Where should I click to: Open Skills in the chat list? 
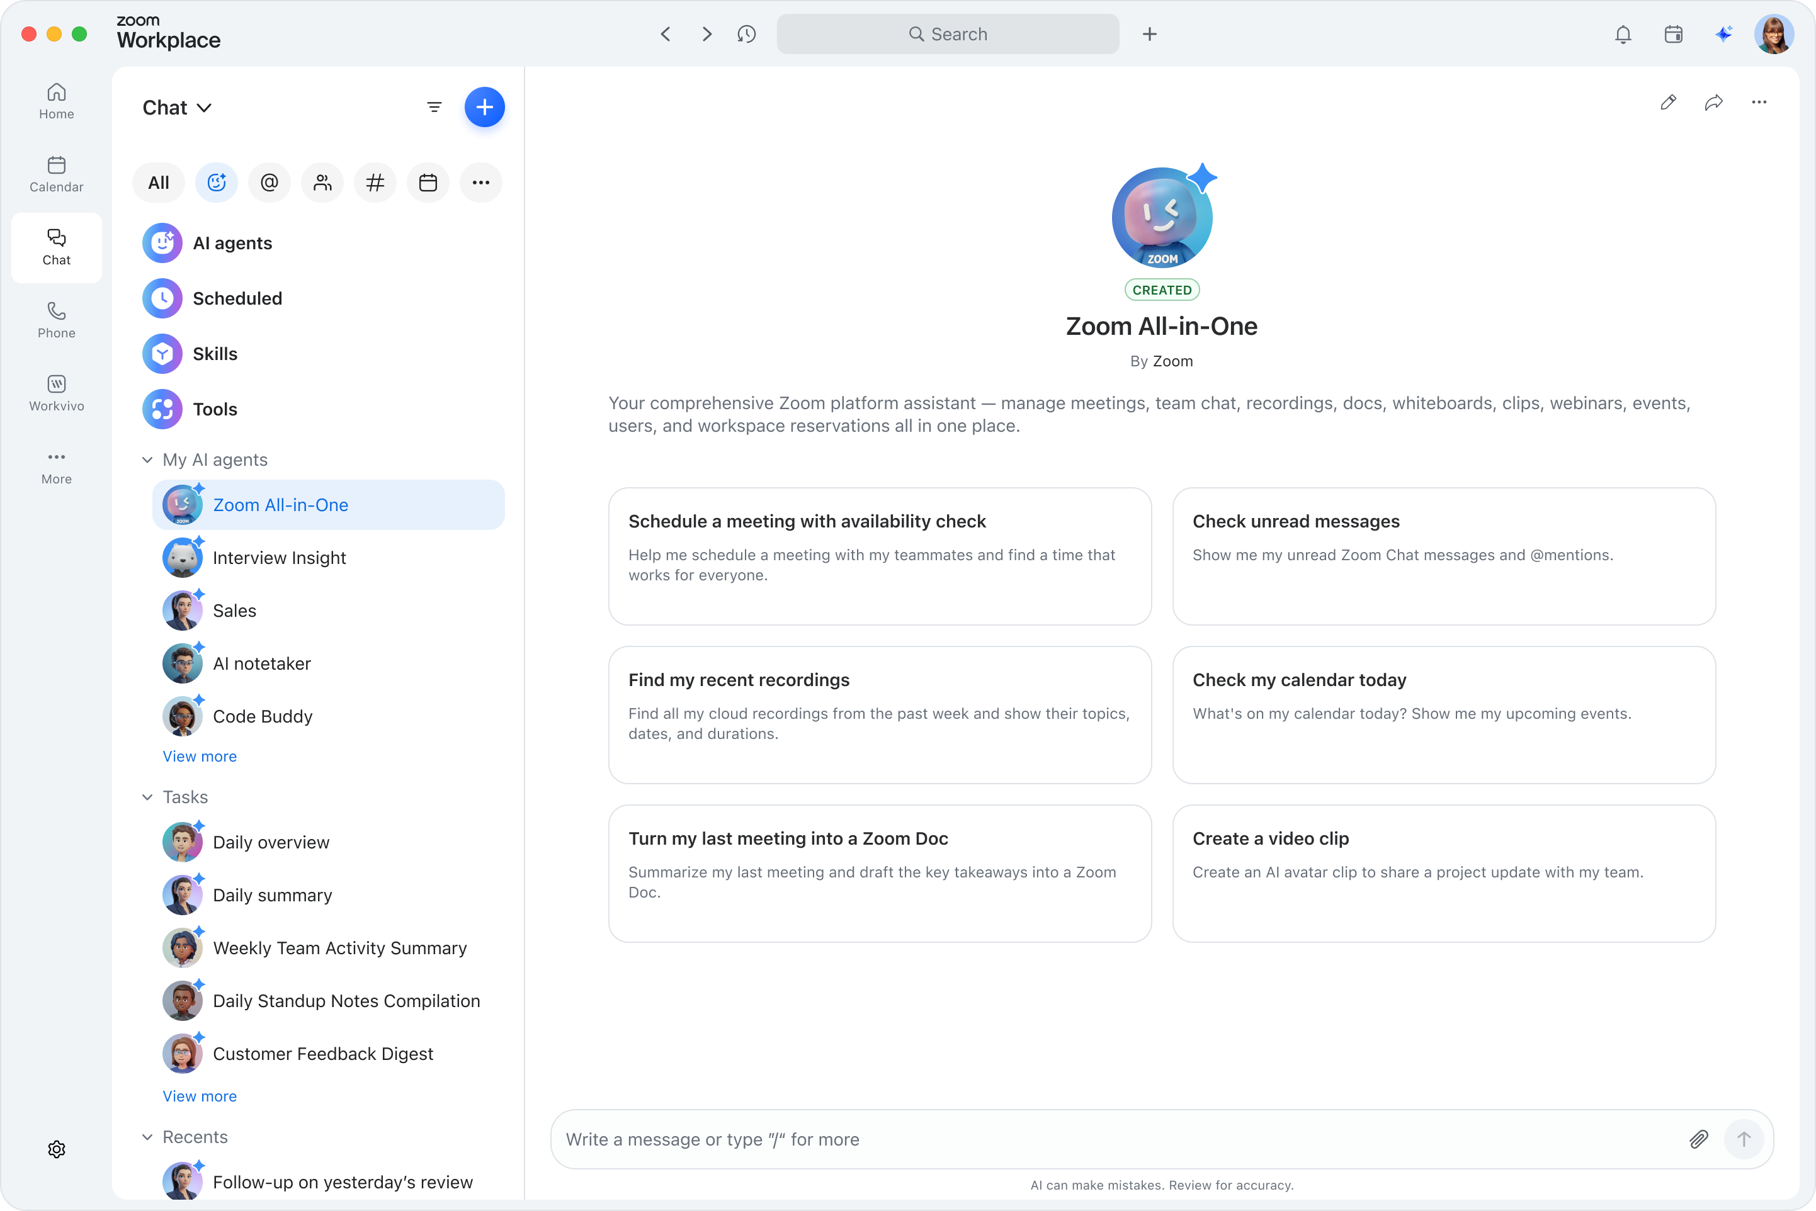(x=322, y=354)
